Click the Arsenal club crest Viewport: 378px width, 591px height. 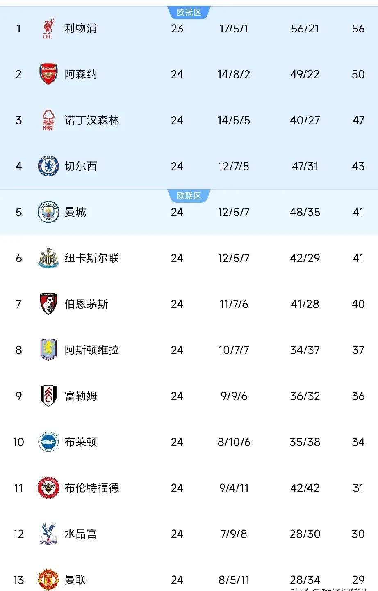(48, 74)
